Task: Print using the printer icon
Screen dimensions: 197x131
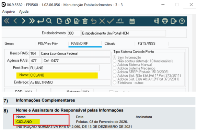Action: 165,21
